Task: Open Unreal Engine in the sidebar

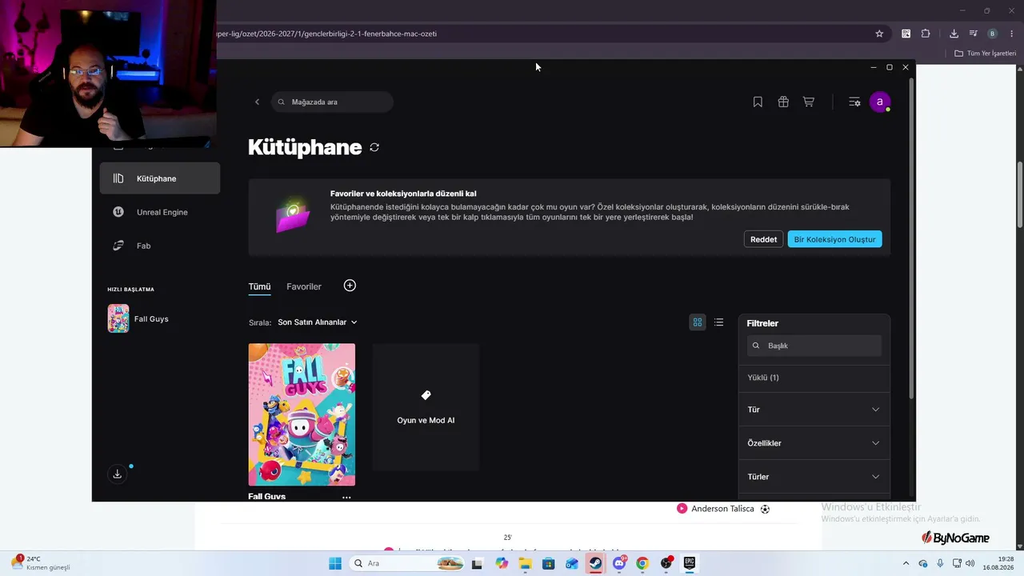Action: click(x=160, y=212)
